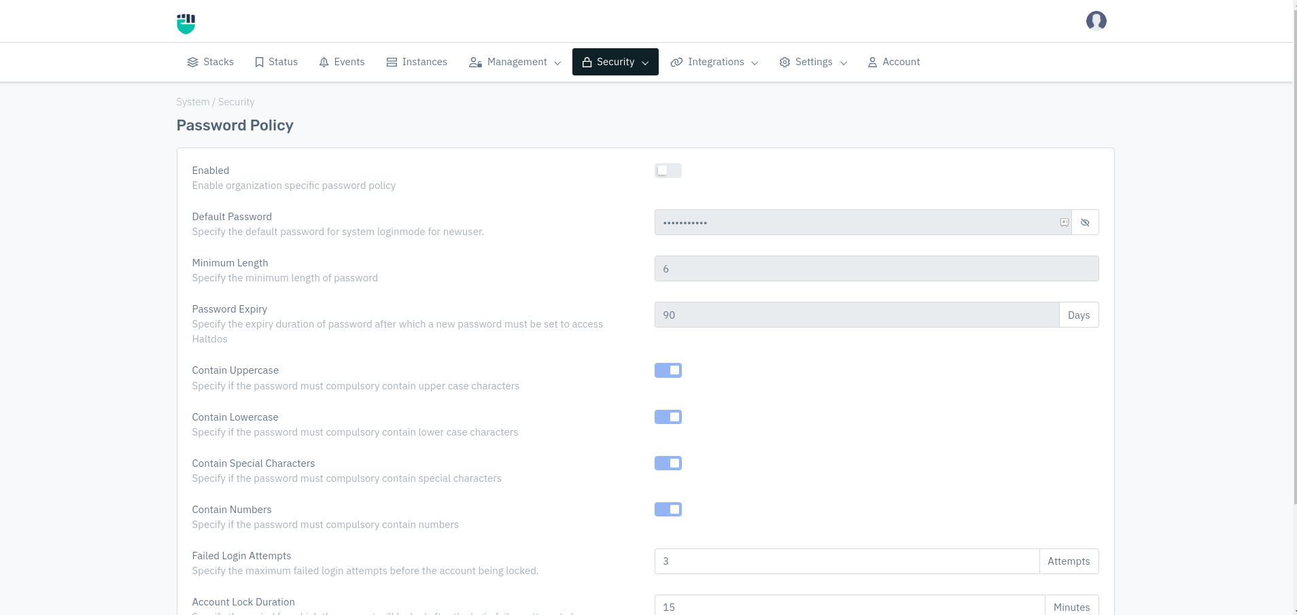Click the password manager icon in Default Password field
The width and height of the screenshot is (1297, 615).
(1064, 223)
